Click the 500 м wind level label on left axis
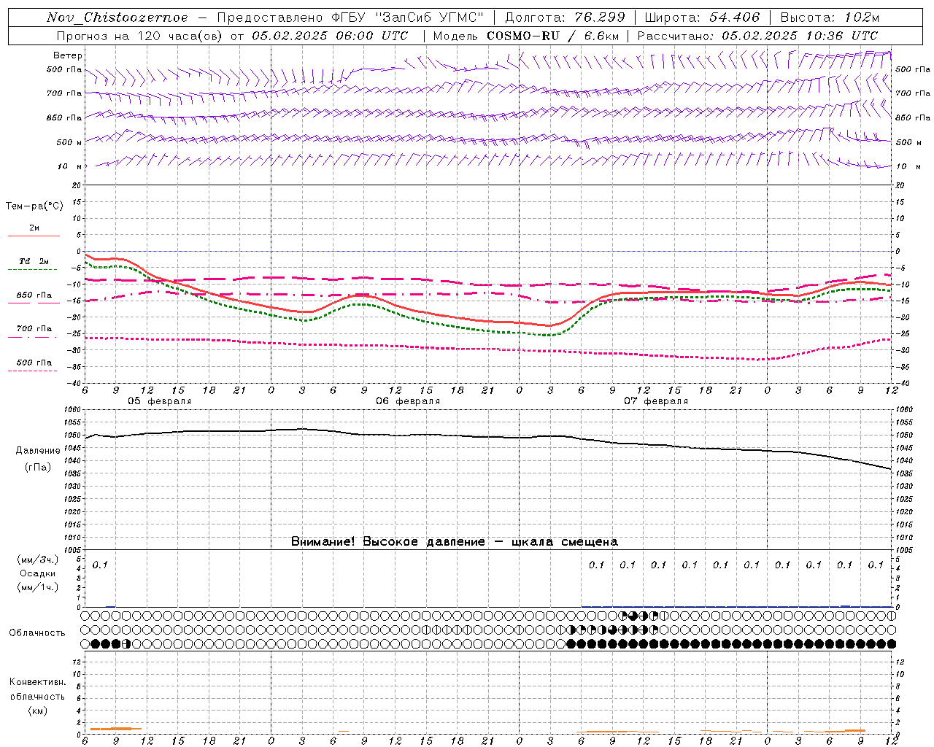 click(69, 142)
